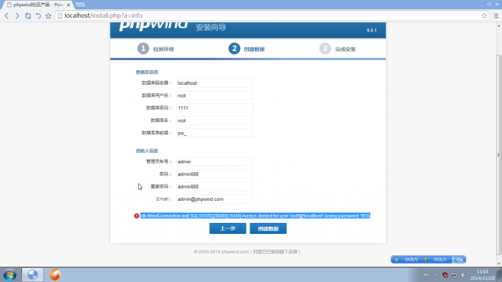Click step 1 circle in wizard
502x282 pixels.
pyautogui.click(x=143, y=49)
